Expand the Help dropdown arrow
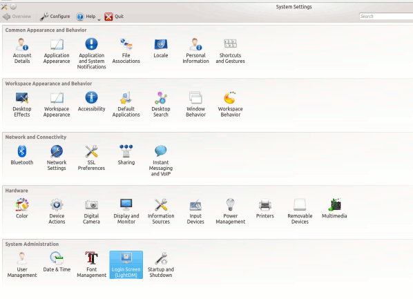 point(99,19)
